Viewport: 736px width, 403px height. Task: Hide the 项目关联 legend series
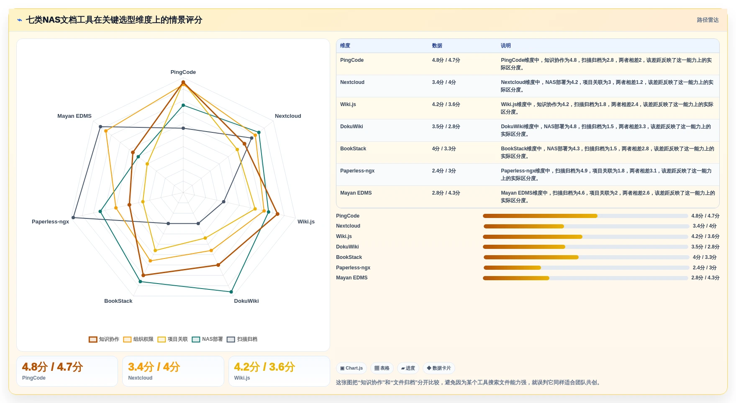point(173,339)
